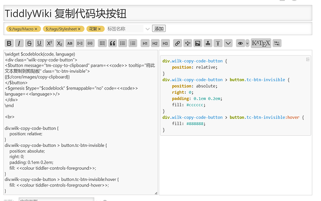Screen dimensions: 321x201
Task: Click the $:/tags/Stylesheet tag pill label
Action: click(61, 29)
